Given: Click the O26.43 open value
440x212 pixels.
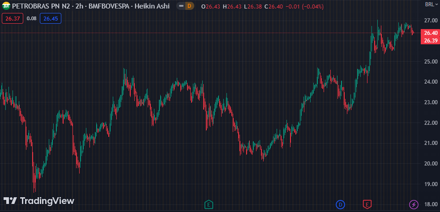Looking at the screenshot, I should pyautogui.click(x=211, y=6).
